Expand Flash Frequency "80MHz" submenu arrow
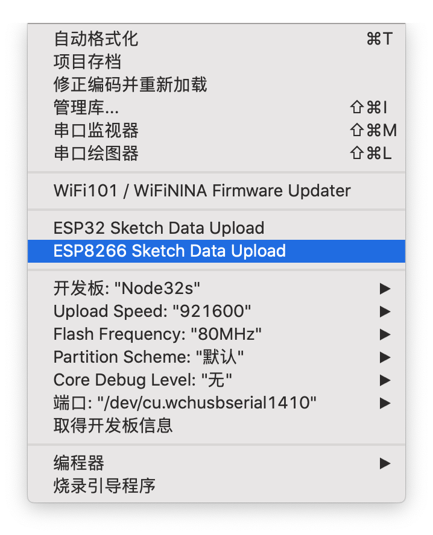The height and width of the screenshot is (535, 433). [385, 334]
